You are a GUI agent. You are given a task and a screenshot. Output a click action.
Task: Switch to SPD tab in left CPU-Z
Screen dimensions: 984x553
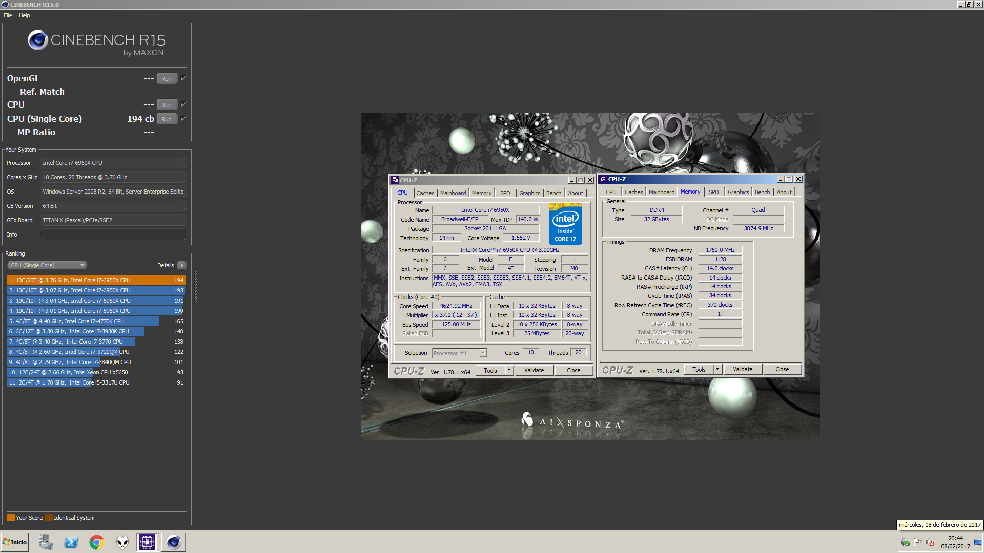click(x=505, y=193)
